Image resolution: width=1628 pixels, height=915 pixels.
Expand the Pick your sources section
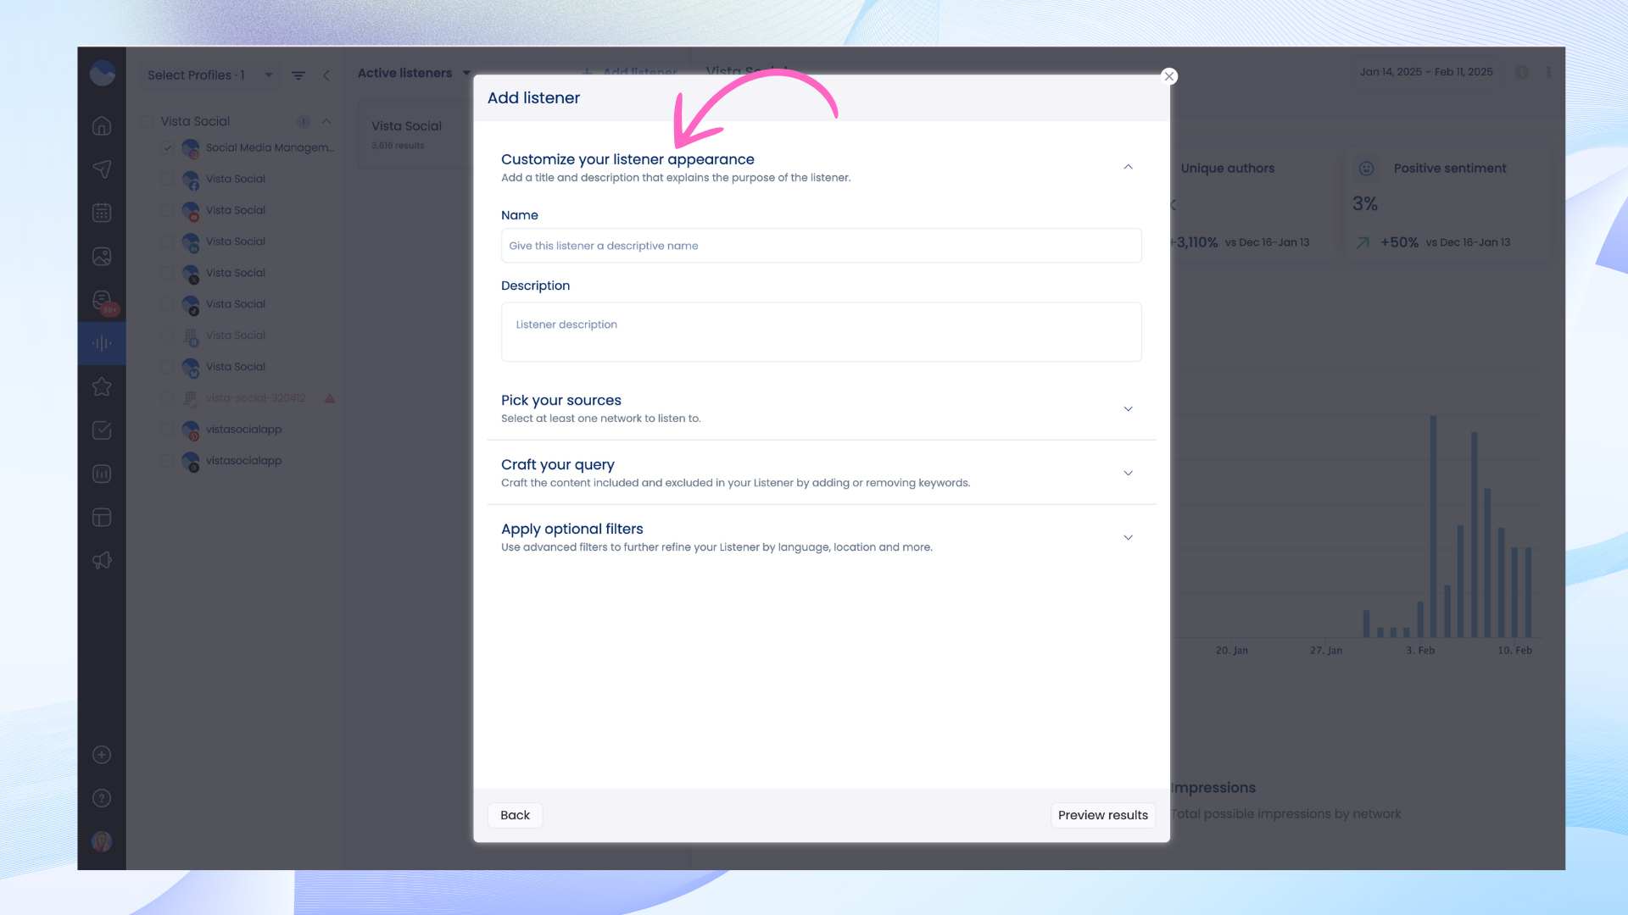pos(1128,409)
